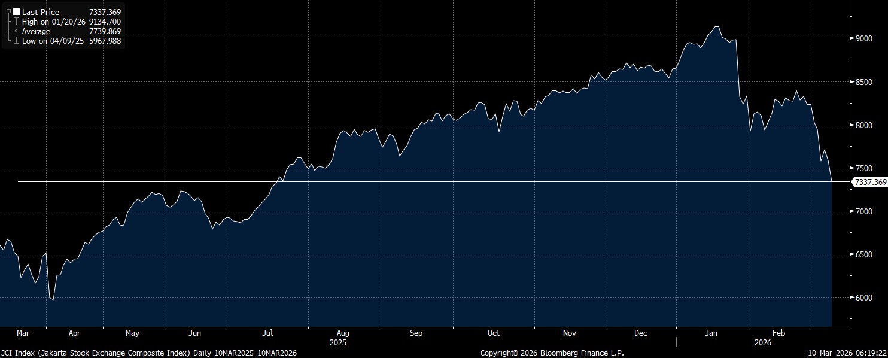Select the Low on 04/09/25 legend entry

[x=54, y=41]
